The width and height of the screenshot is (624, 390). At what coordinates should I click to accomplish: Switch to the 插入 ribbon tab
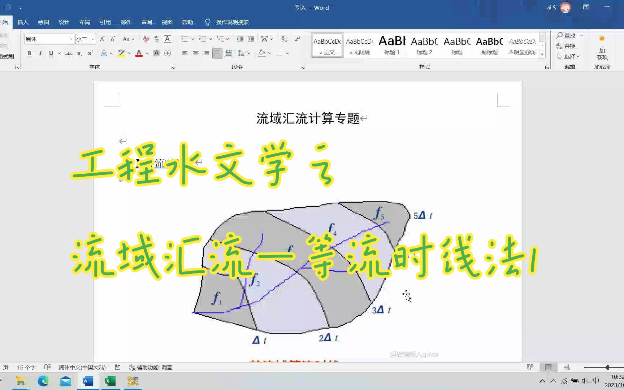[x=23, y=22]
